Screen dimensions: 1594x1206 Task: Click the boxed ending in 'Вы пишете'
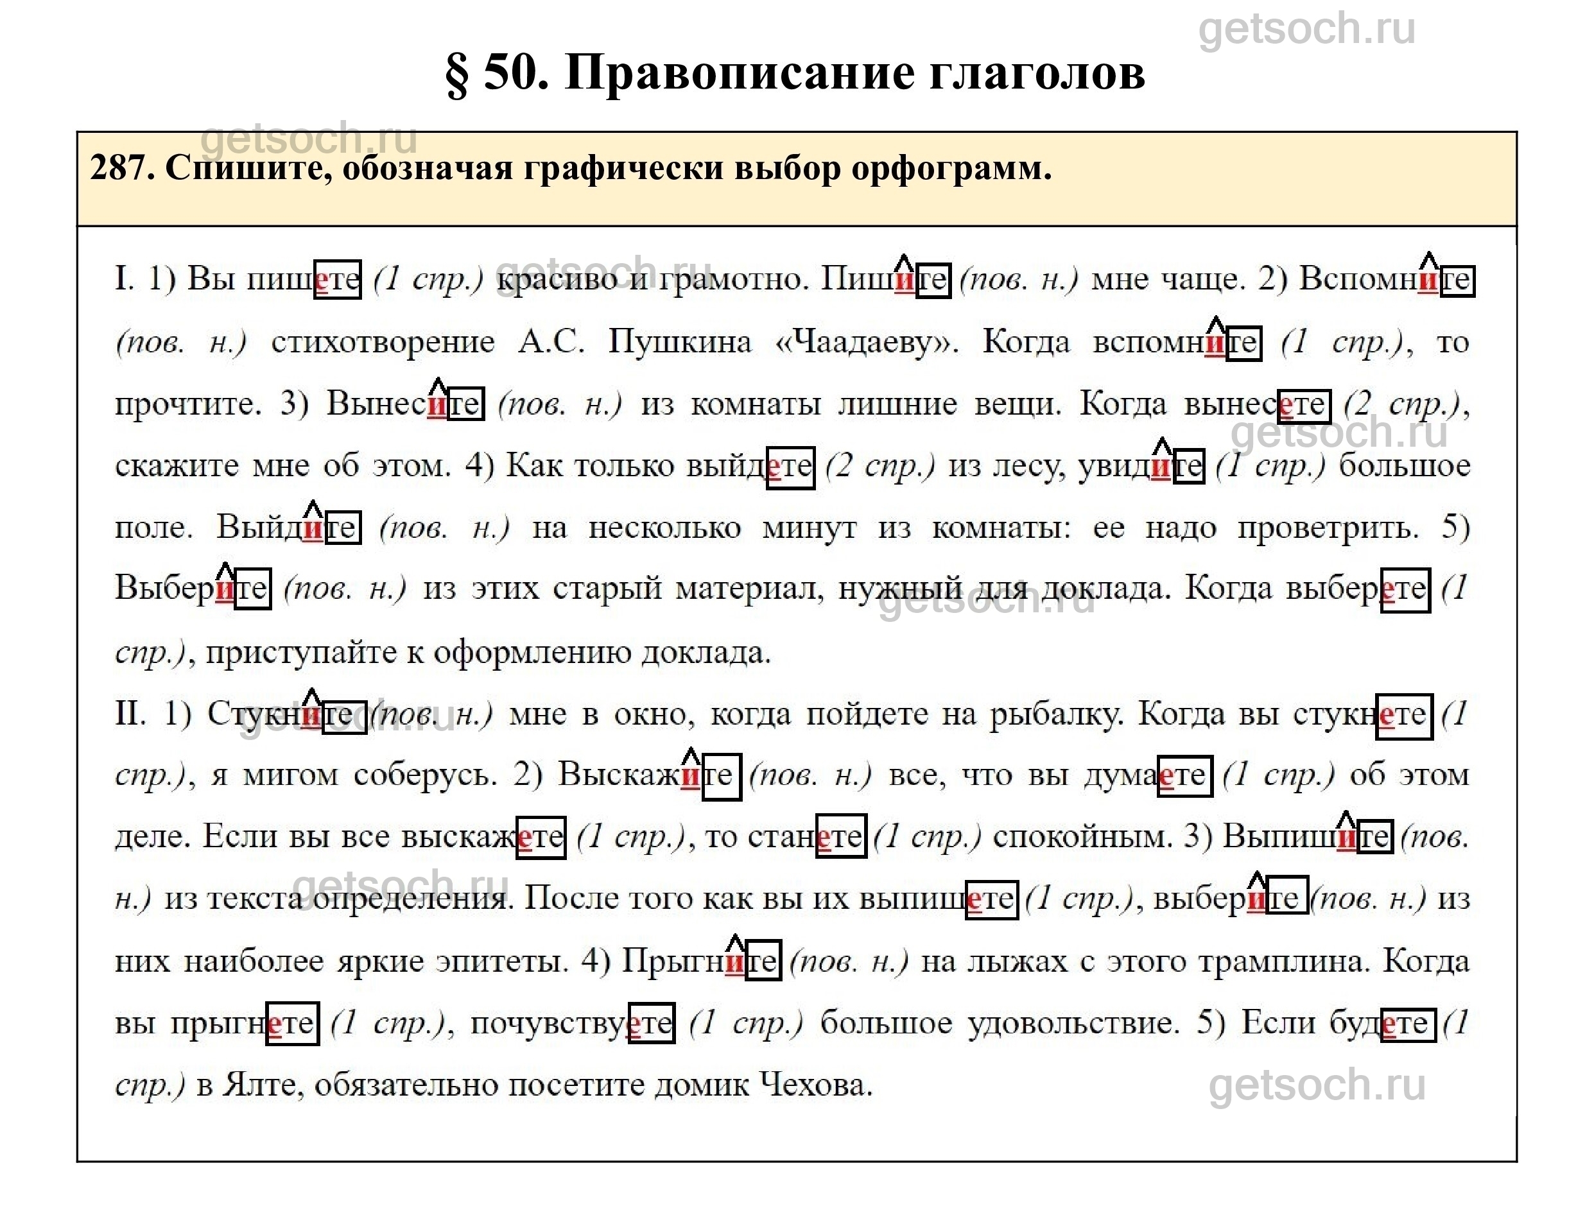click(337, 280)
